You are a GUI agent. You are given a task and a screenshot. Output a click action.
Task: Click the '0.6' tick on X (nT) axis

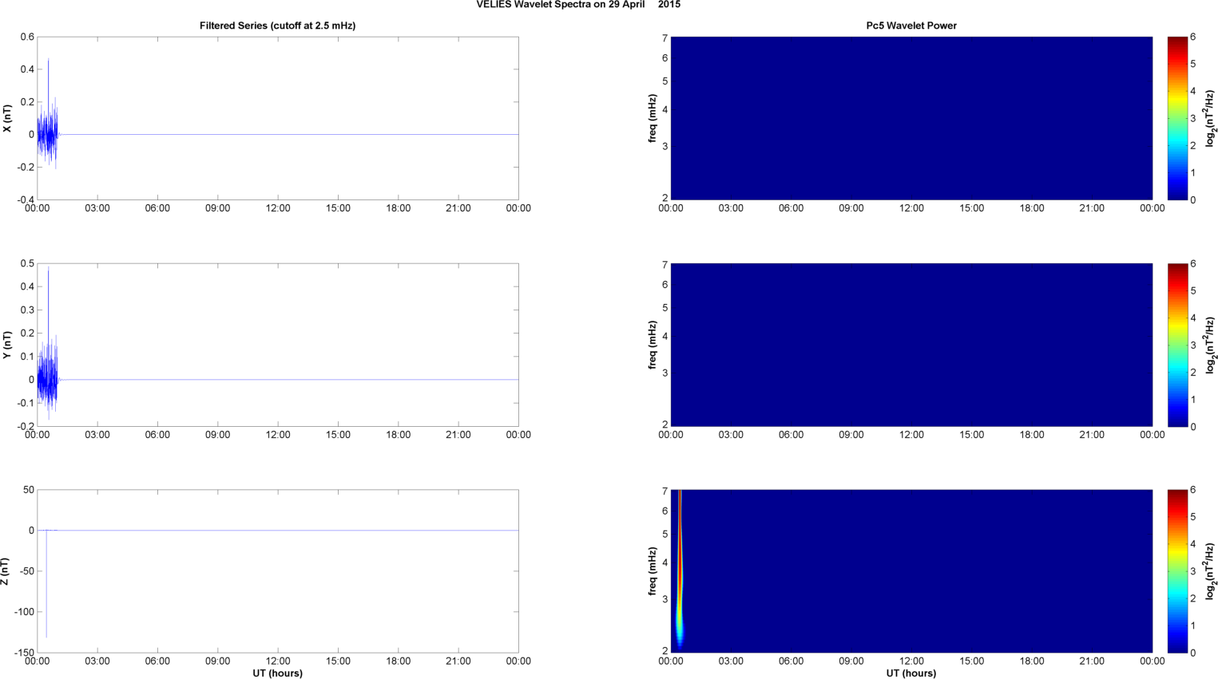click(27, 37)
